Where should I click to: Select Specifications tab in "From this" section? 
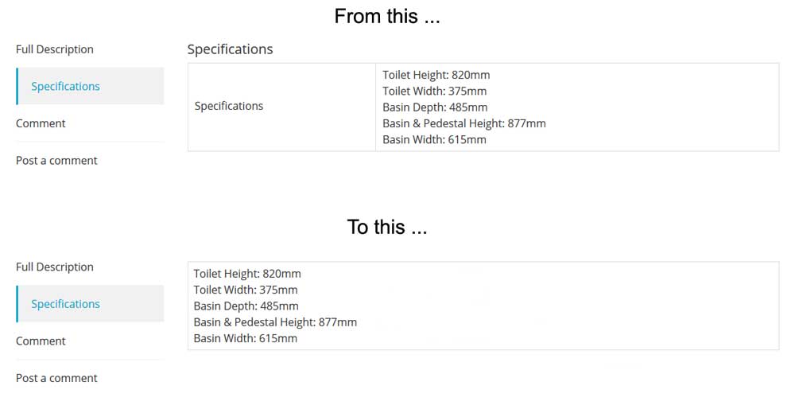65,86
